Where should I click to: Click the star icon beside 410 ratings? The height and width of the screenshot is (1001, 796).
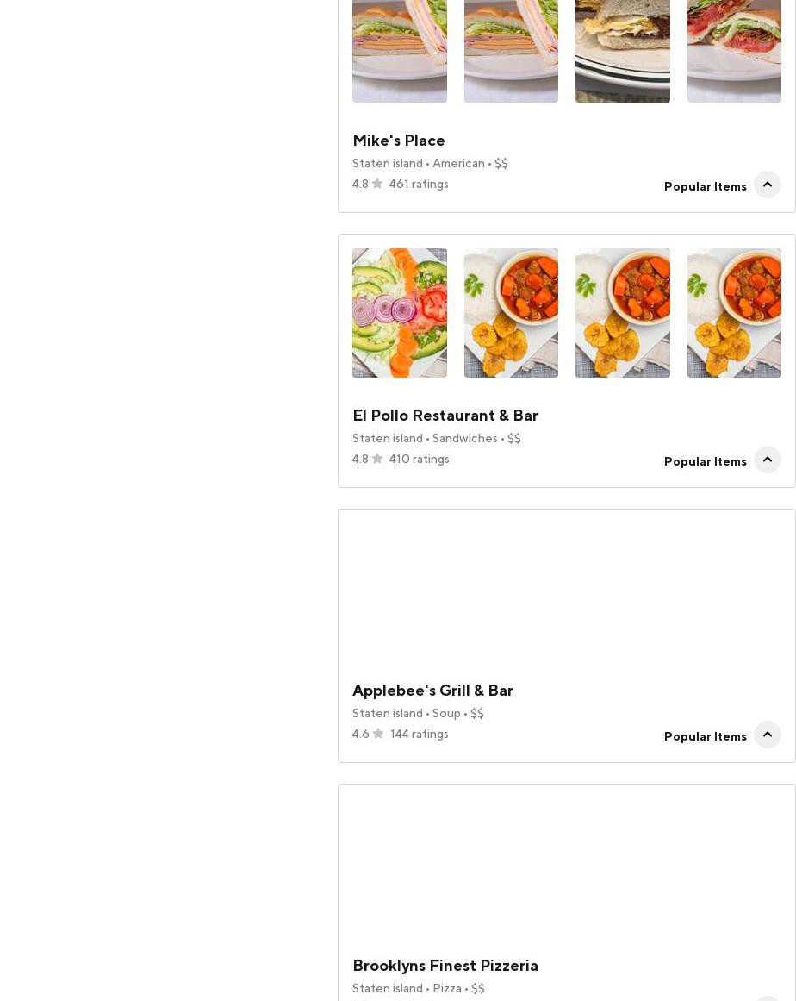click(377, 459)
